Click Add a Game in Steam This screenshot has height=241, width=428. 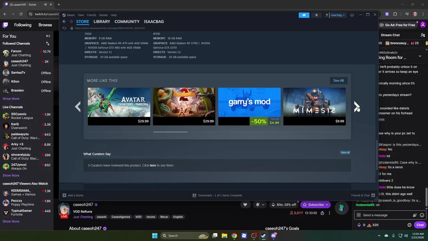coord(73,195)
